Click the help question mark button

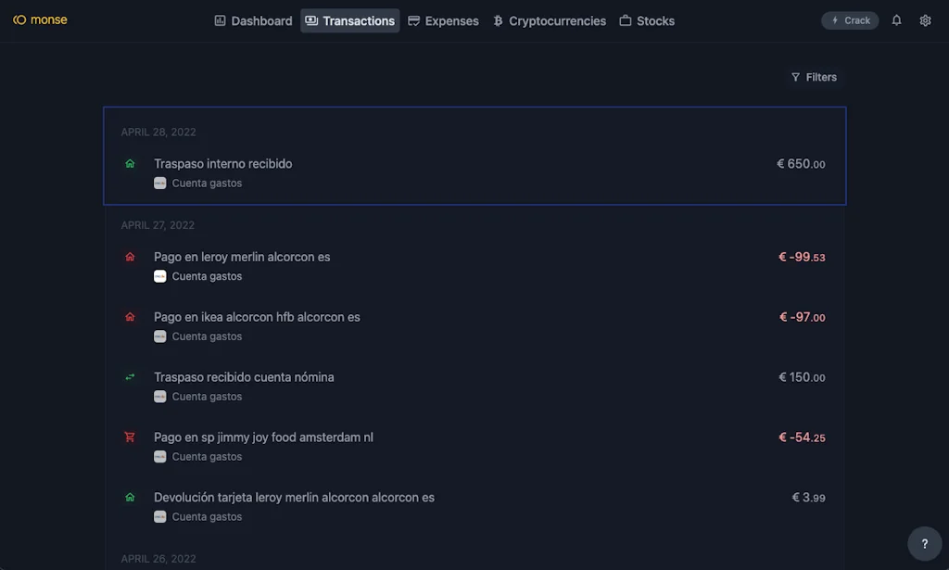pyautogui.click(x=924, y=543)
